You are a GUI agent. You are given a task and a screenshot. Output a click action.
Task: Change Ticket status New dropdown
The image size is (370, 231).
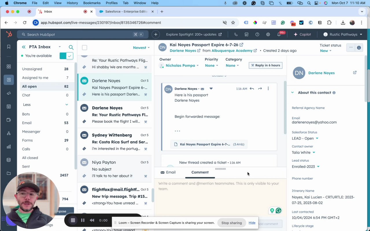[x=325, y=51]
